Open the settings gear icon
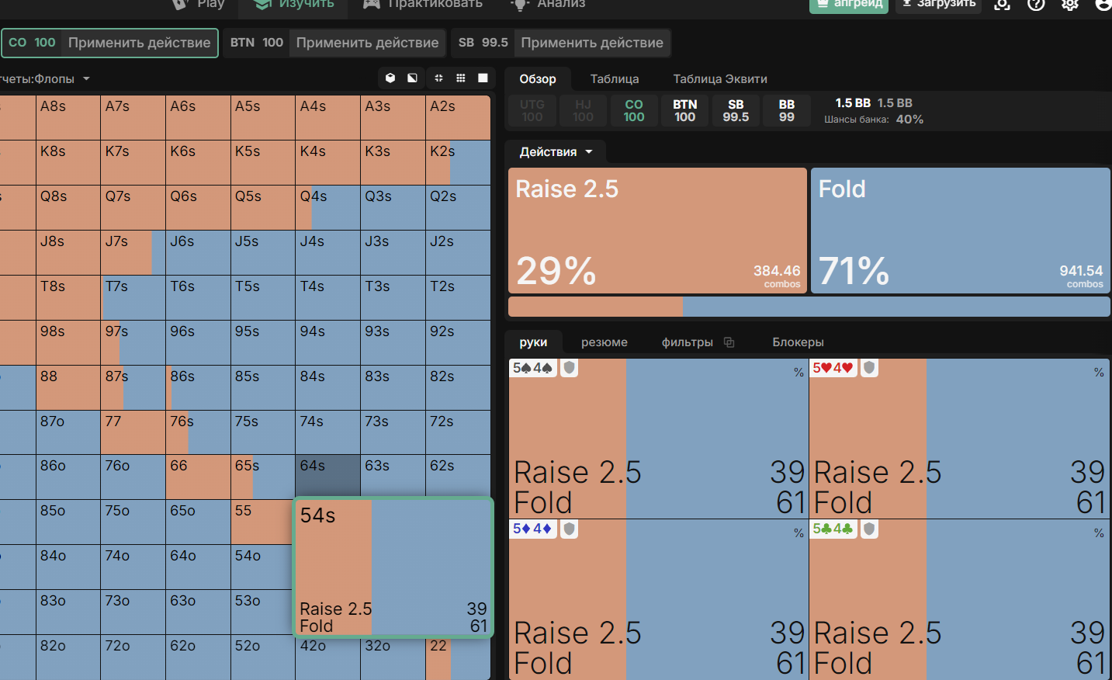This screenshot has width=1112, height=680. pos(1070,4)
